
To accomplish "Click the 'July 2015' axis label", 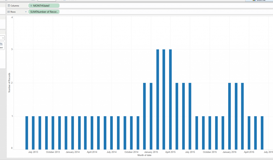I will coord(190,152).
